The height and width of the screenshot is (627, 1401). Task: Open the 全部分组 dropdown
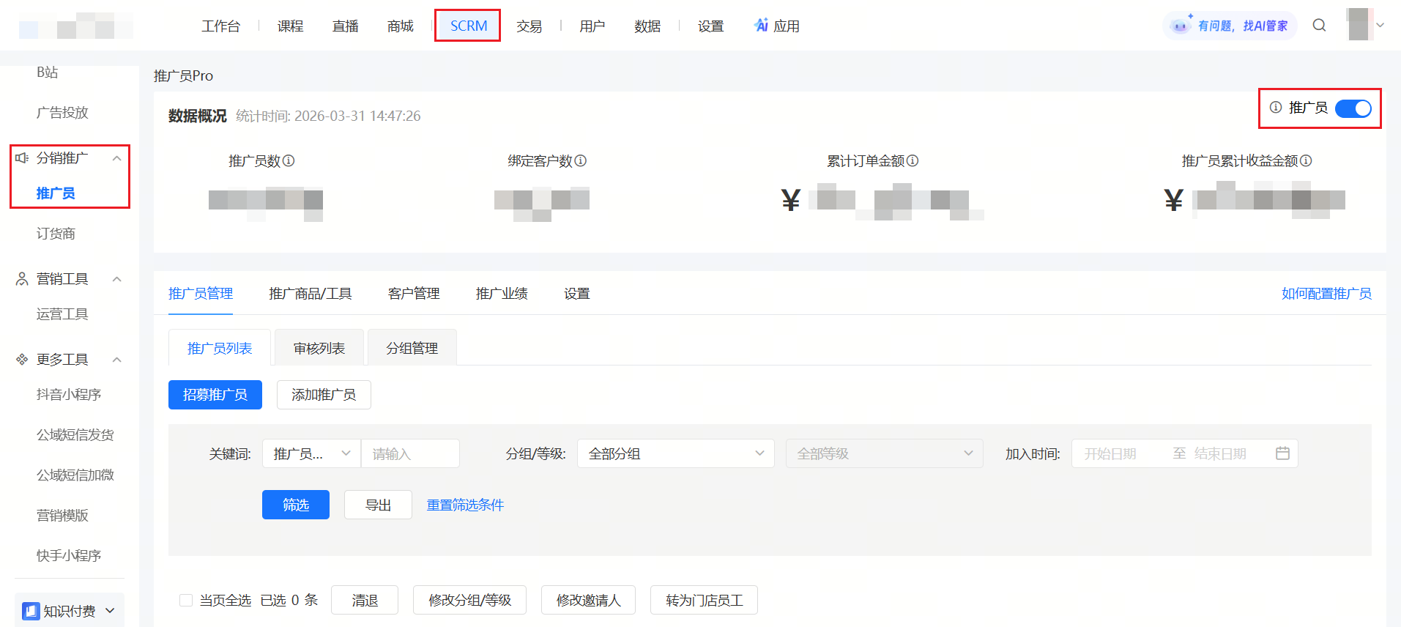675,453
